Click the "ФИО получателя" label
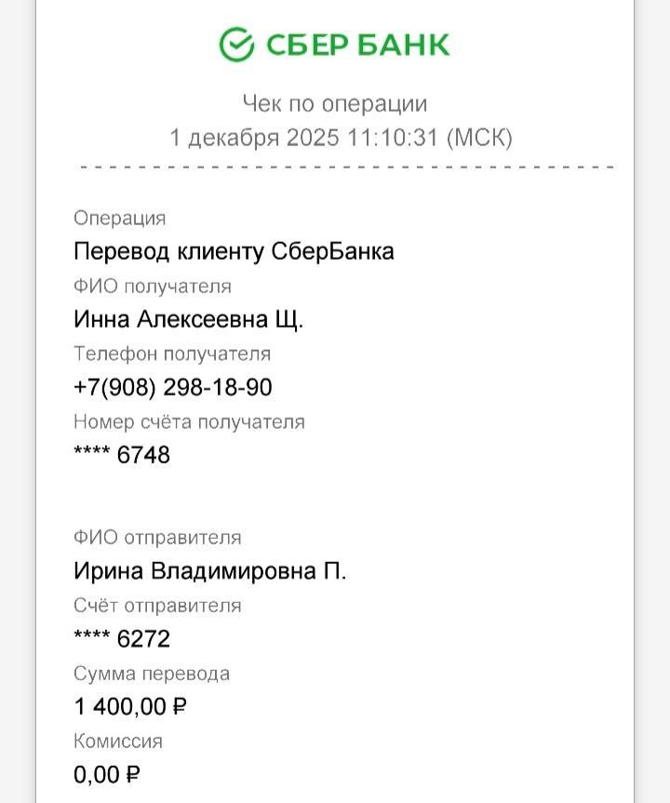The height and width of the screenshot is (803, 670). 153,286
